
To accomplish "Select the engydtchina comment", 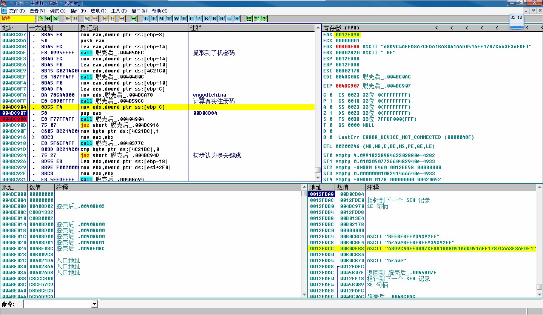I will tap(210, 95).
